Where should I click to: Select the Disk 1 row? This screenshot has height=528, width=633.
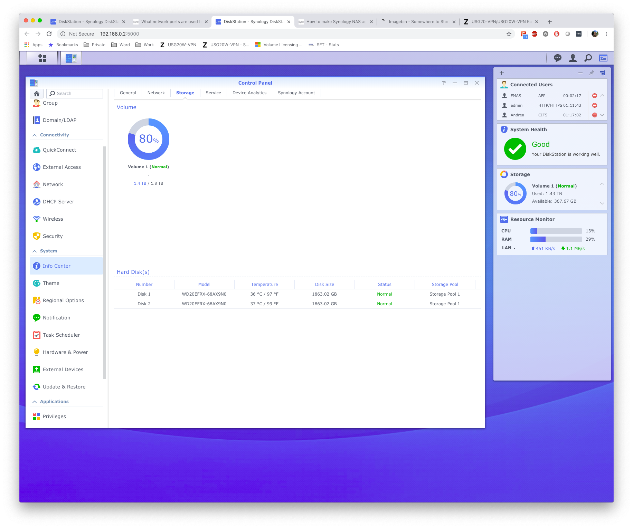pyautogui.click(x=297, y=294)
